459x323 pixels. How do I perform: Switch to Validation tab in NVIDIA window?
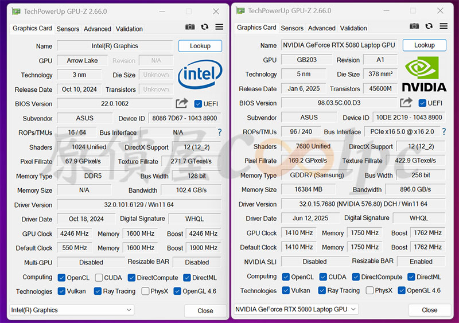(353, 28)
